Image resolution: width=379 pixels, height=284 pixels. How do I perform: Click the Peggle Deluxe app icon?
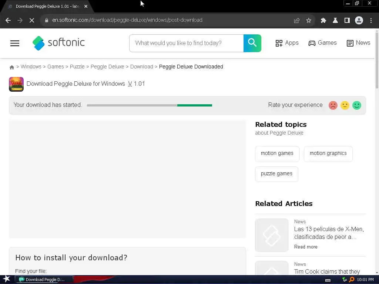16,84
